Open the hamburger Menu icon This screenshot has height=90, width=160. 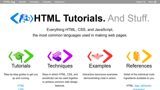click(x=155, y=2)
